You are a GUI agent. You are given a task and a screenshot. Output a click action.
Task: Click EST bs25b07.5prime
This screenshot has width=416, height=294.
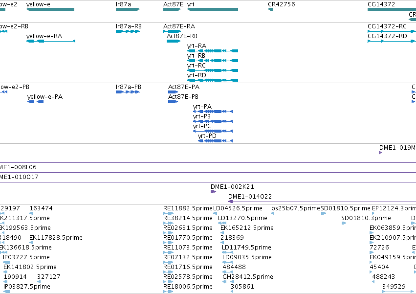tap(296, 208)
